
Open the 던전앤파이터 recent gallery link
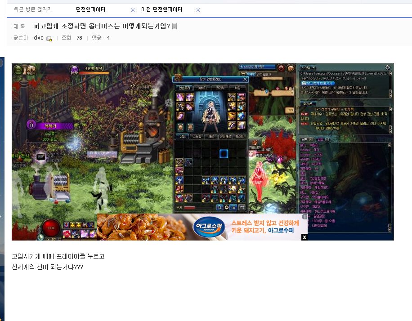click(90, 10)
